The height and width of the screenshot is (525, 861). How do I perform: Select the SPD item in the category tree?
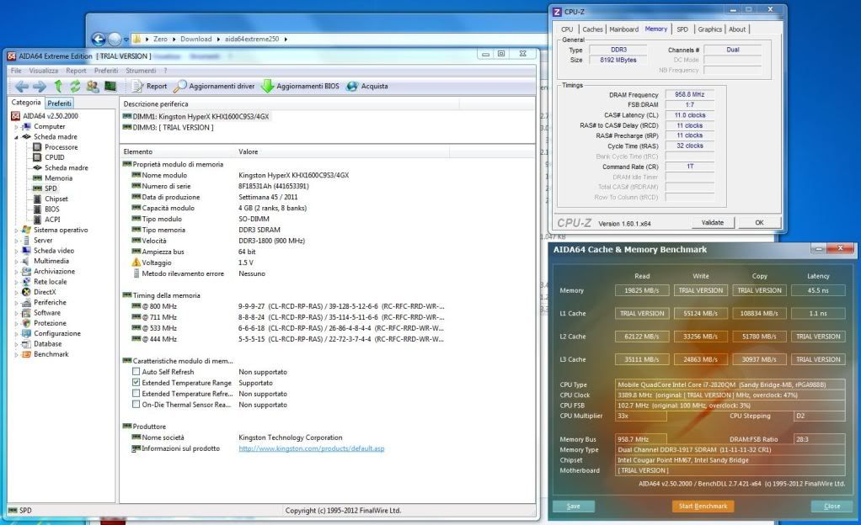coord(51,188)
